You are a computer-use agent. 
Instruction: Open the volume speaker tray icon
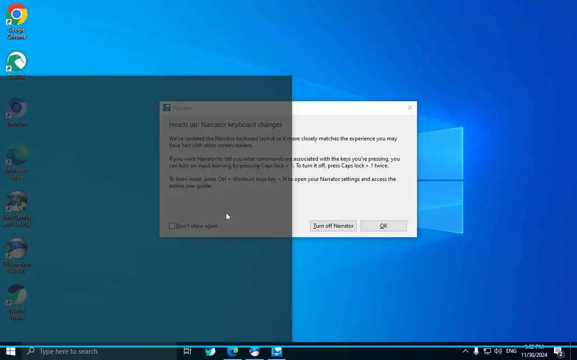[498, 351]
